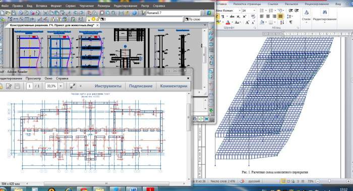
Task: Toggle justified text alignment in Word
Action: click(280, 17)
